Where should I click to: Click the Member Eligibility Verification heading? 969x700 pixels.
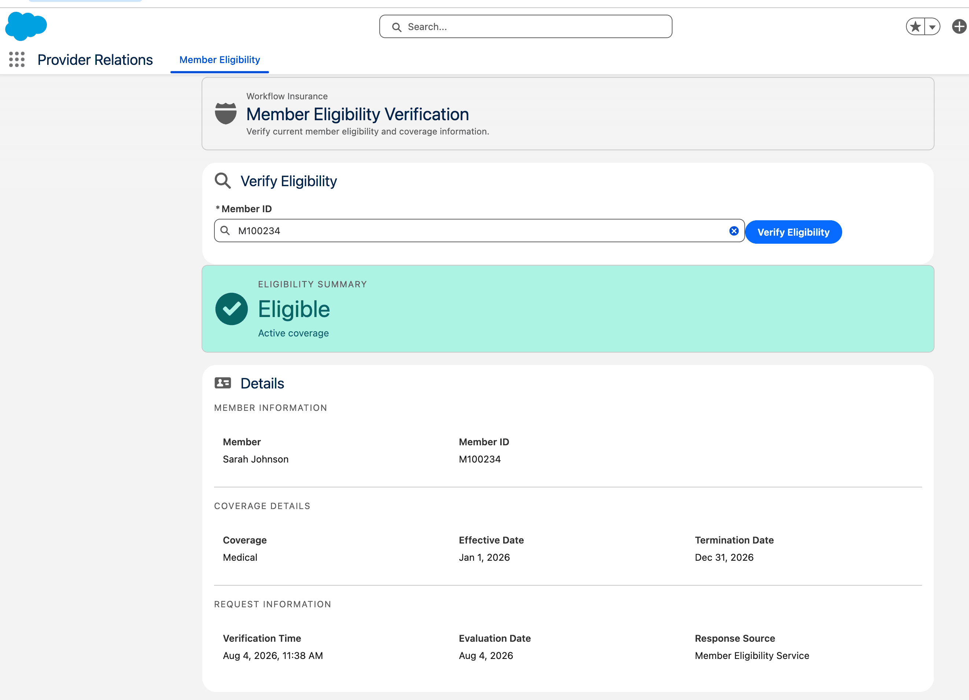pos(358,114)
